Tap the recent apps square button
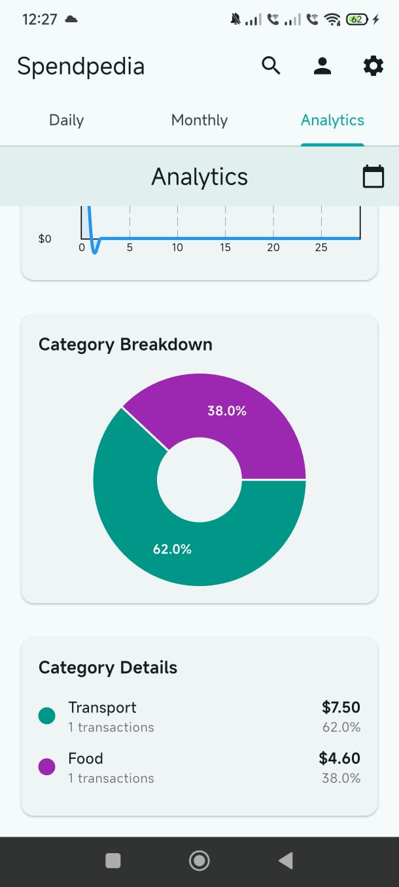Screen dimensions: 399x887 coord(113,861)
